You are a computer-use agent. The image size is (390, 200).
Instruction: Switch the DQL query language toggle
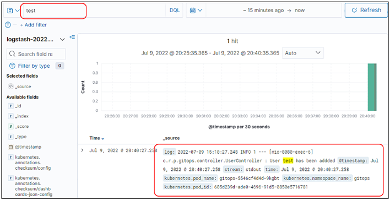pyautogui.click(x=175, y=10)
